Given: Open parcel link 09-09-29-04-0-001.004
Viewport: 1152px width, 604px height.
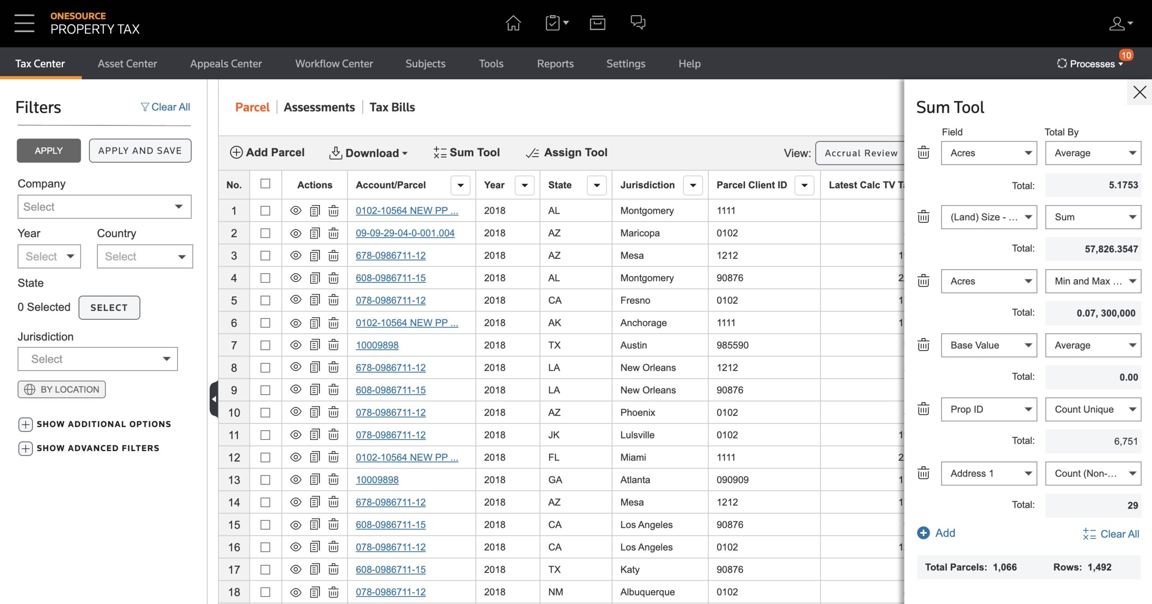Looking at the screenshot, I should 405,233.
